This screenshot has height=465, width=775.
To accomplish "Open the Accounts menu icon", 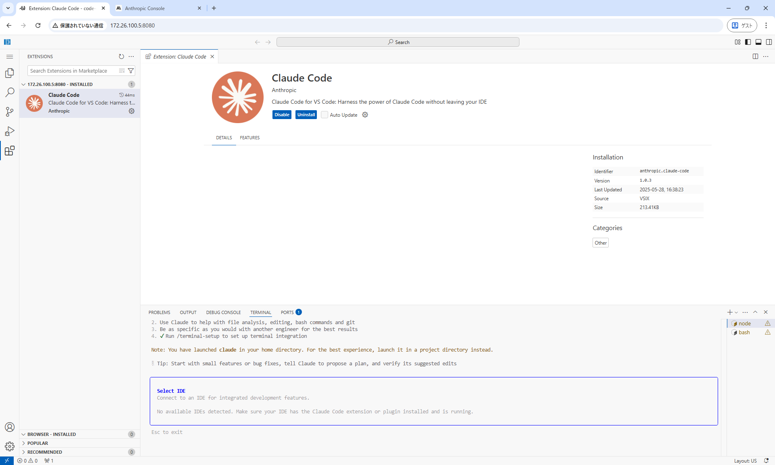I will [x=10, y=427].
